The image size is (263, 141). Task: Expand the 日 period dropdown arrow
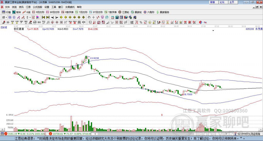6,17
